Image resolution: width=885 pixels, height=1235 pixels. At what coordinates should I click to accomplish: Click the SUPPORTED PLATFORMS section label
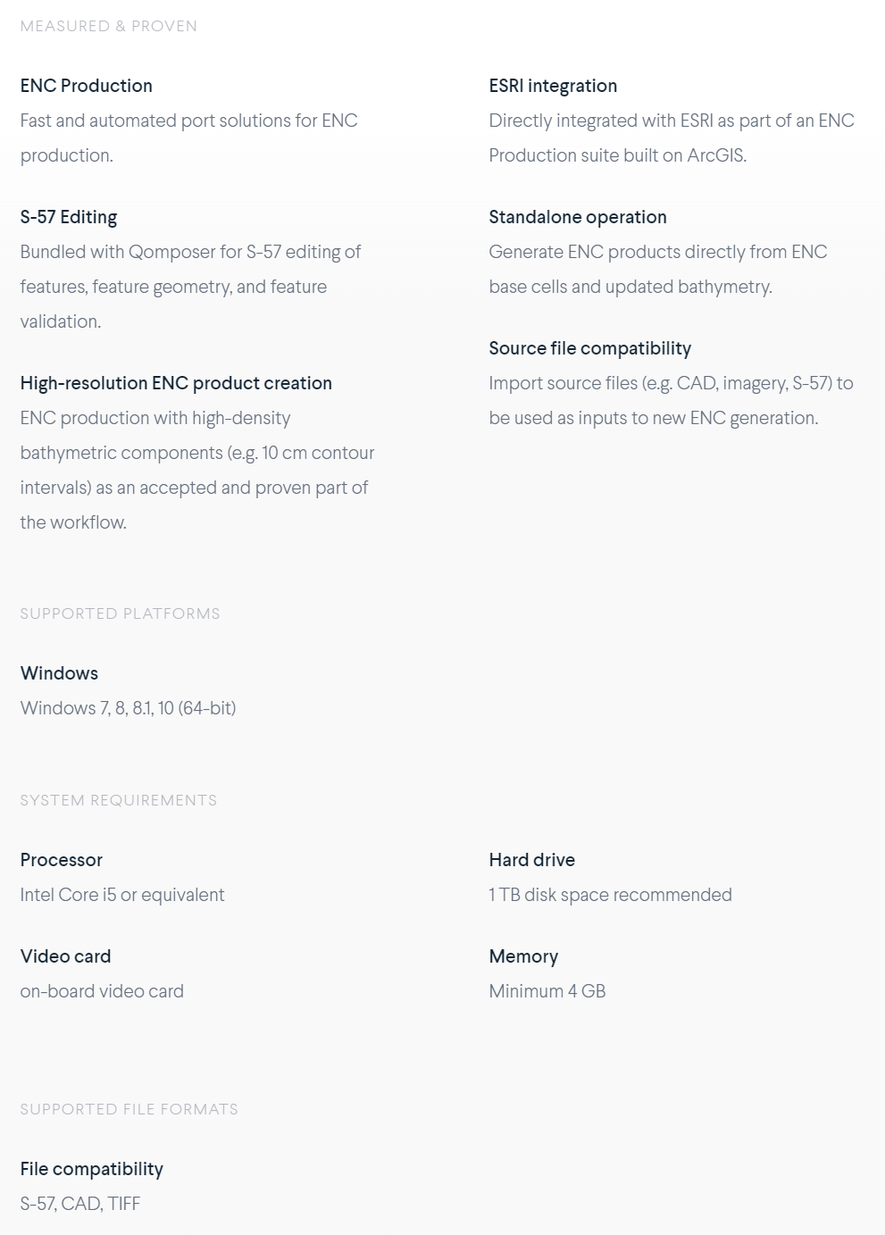click(121, 613)
